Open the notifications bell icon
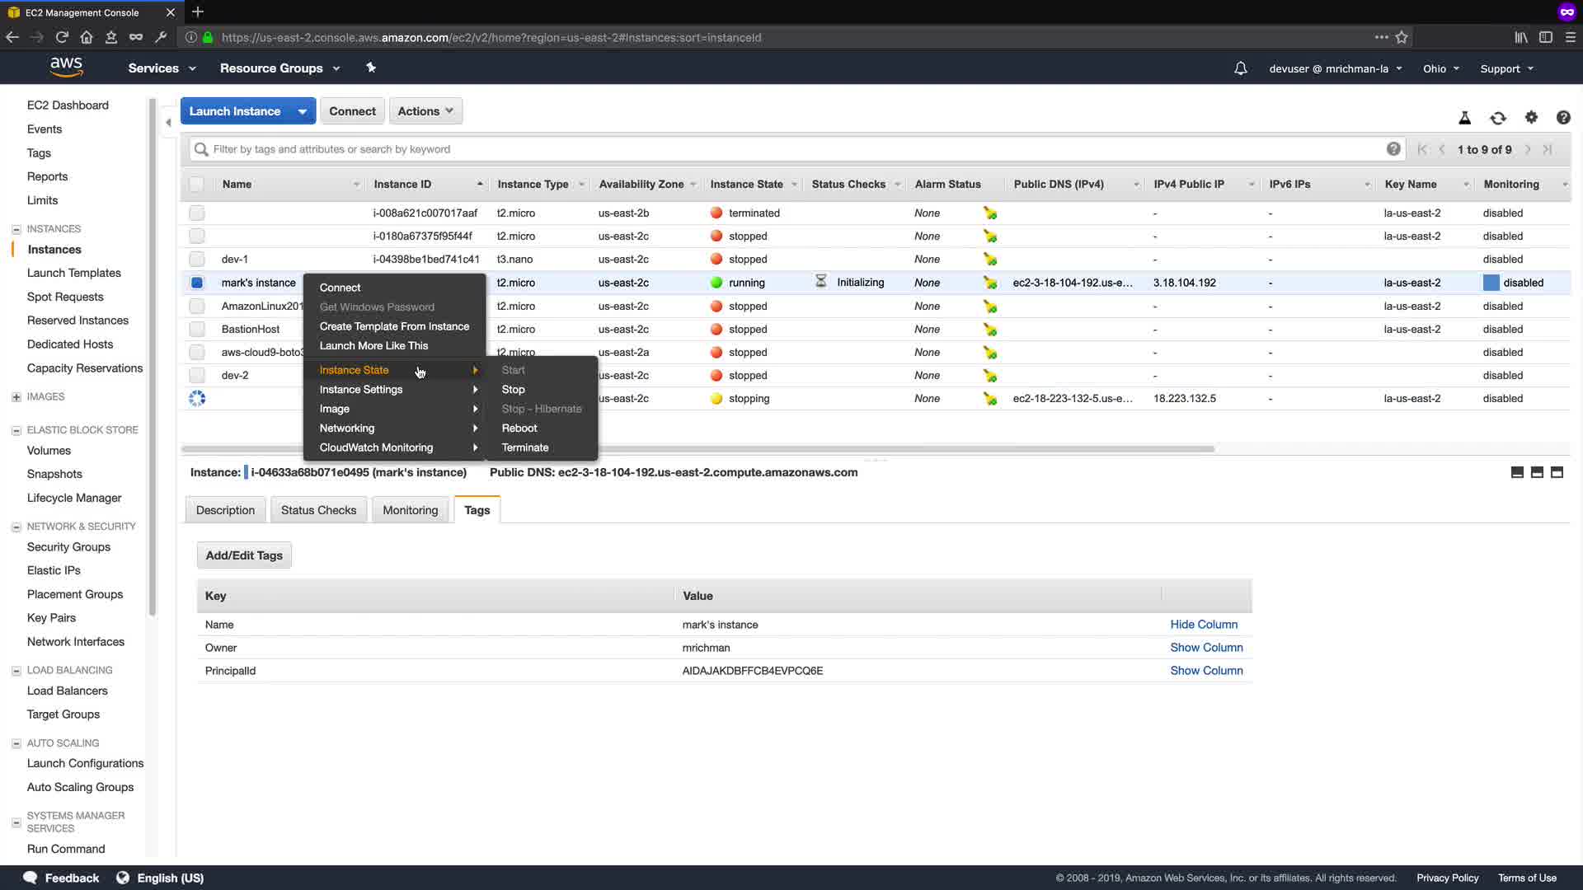1583x890 pixels. point(1240,68)
